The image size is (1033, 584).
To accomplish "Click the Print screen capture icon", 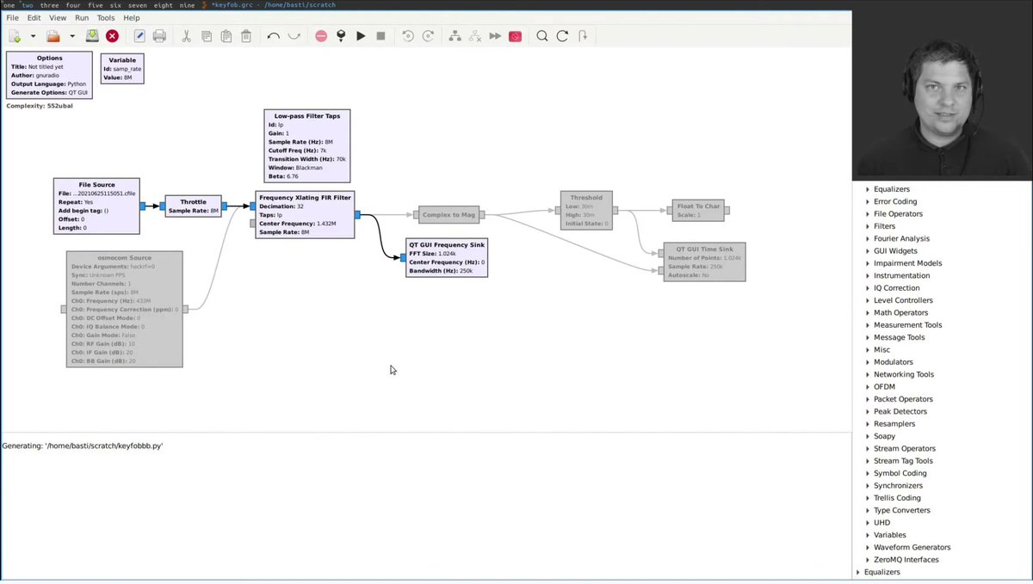I will 159,36.
